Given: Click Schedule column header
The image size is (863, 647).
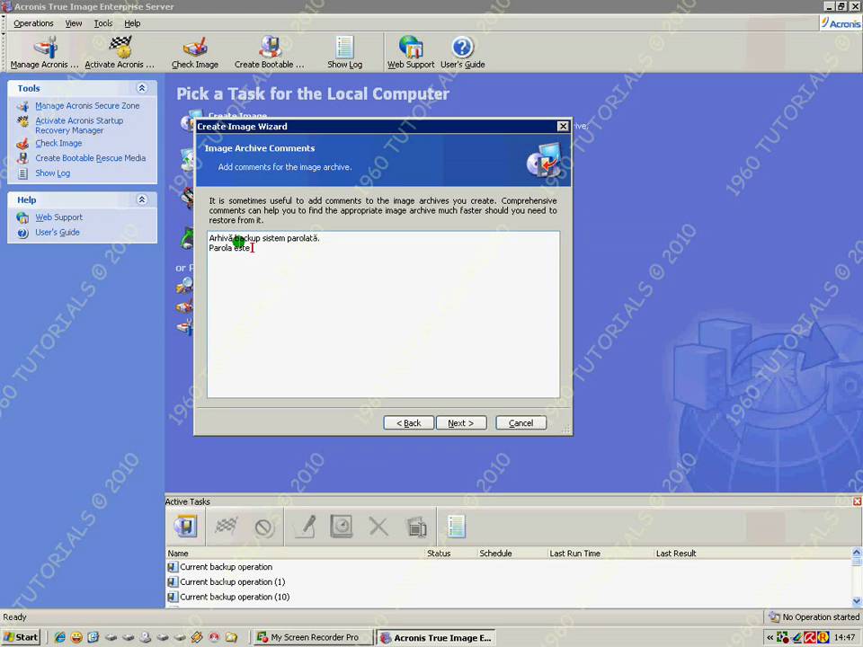Looking at the screenshot, I should click(512, 553).
